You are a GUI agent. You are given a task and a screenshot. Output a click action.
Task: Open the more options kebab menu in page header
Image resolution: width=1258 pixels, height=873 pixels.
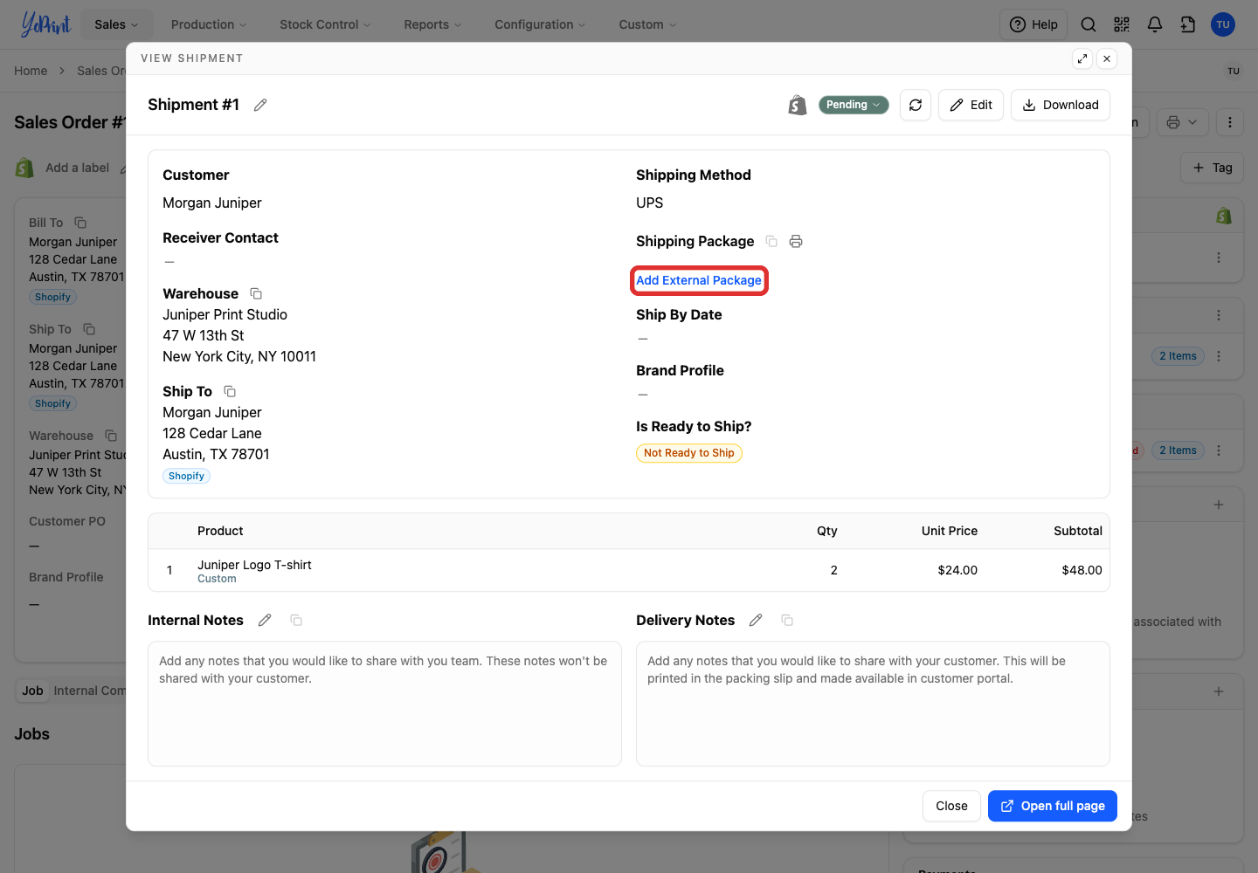1230,122
